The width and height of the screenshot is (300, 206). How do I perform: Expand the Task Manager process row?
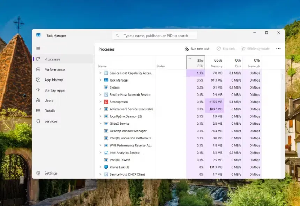[x=100, y=80]
